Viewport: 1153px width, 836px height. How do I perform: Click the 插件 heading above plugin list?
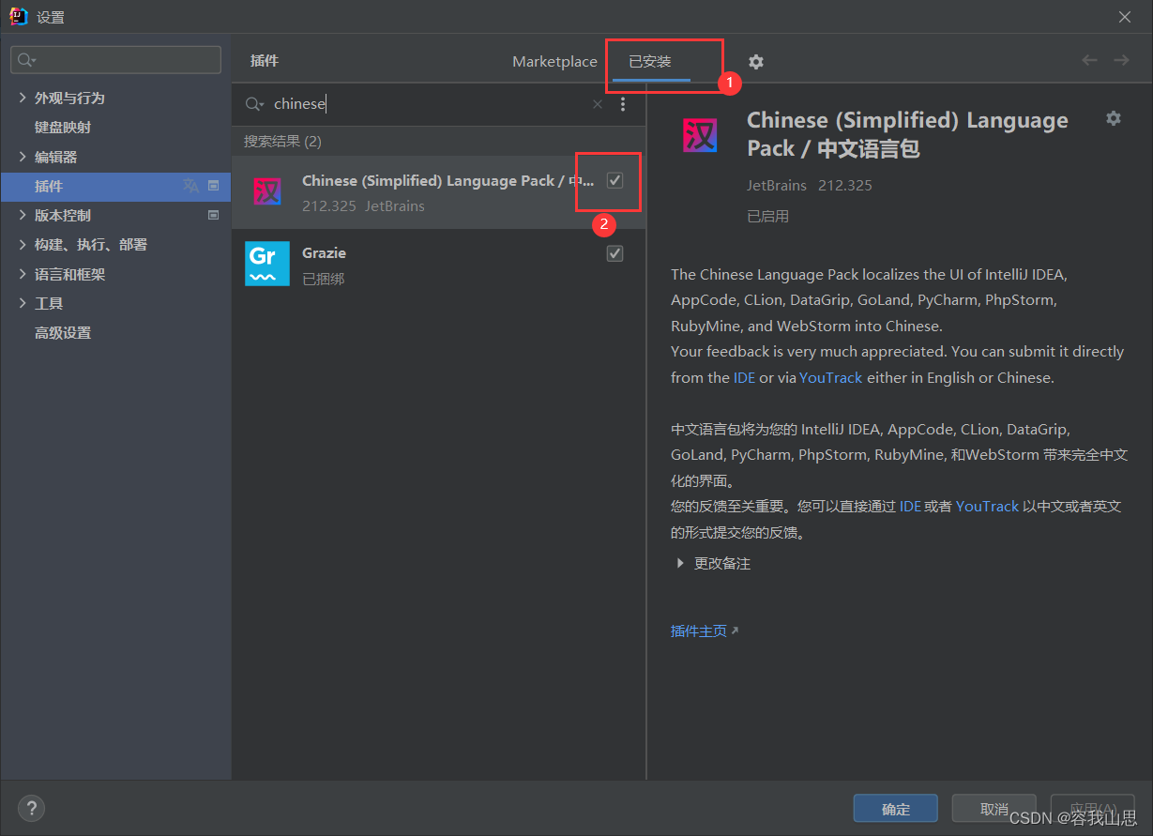tap(265, 61)
